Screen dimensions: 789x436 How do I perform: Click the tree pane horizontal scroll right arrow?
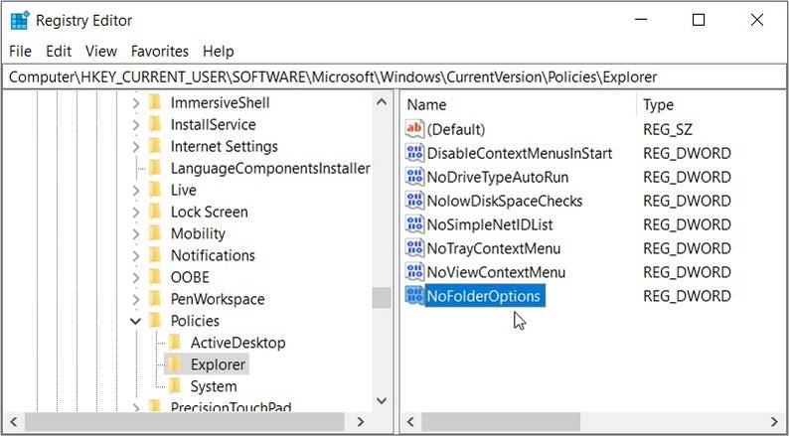tap(360, 421)
